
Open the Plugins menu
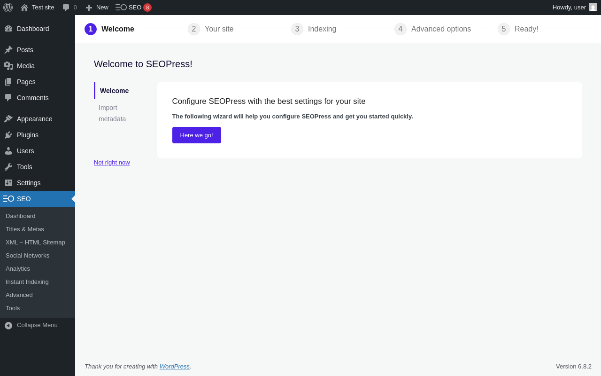point(38,135)
